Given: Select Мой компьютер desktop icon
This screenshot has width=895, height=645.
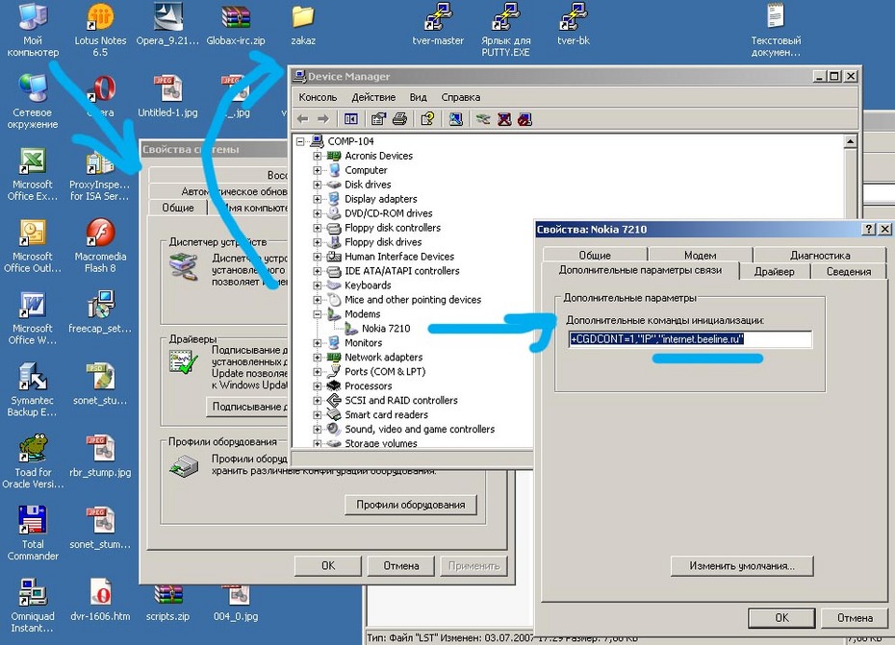Looking at the screenshot, I should (33, 30).
